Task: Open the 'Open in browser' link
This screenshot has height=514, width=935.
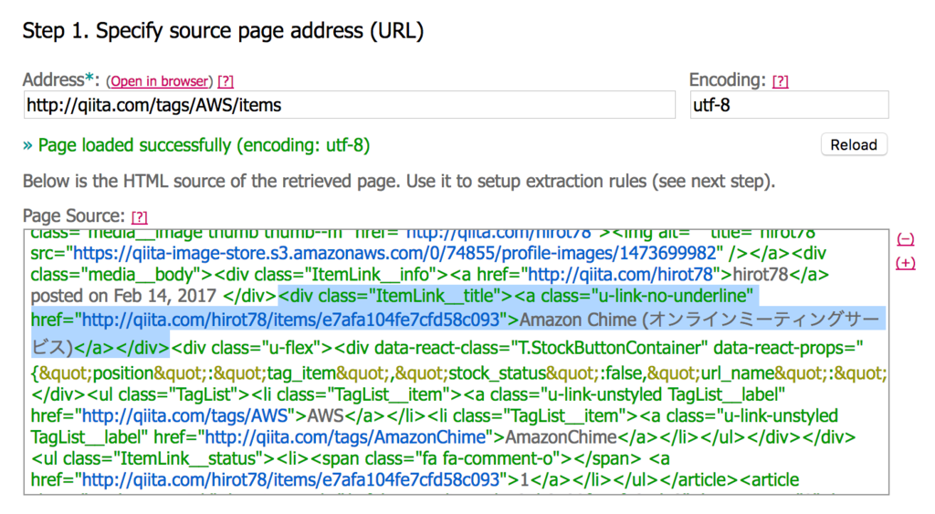Action: [x=159, y=81]
